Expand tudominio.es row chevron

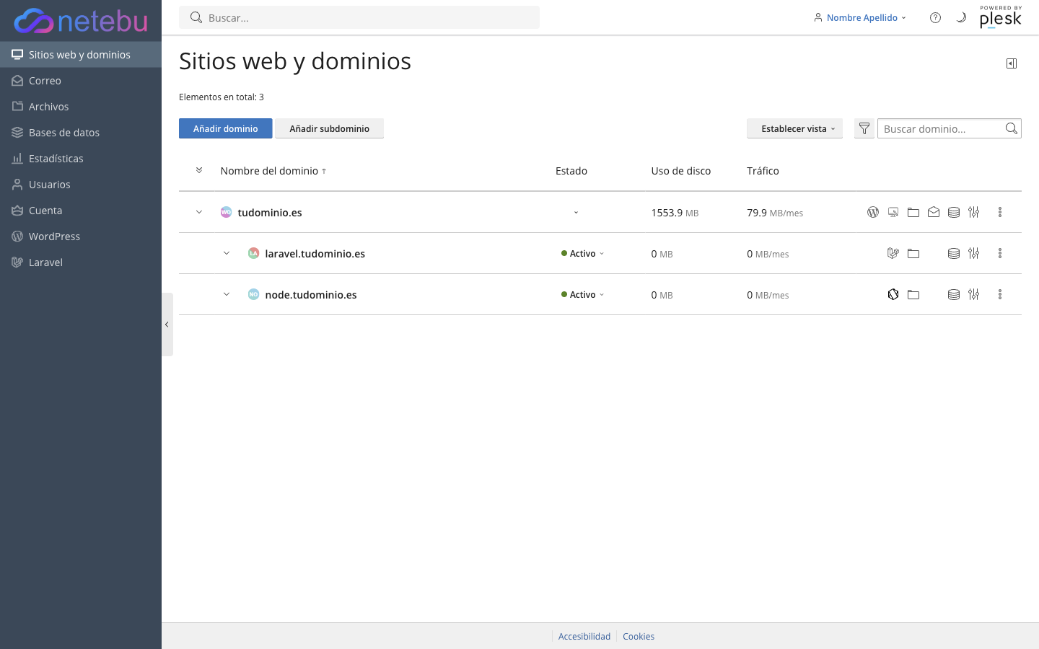199,212
